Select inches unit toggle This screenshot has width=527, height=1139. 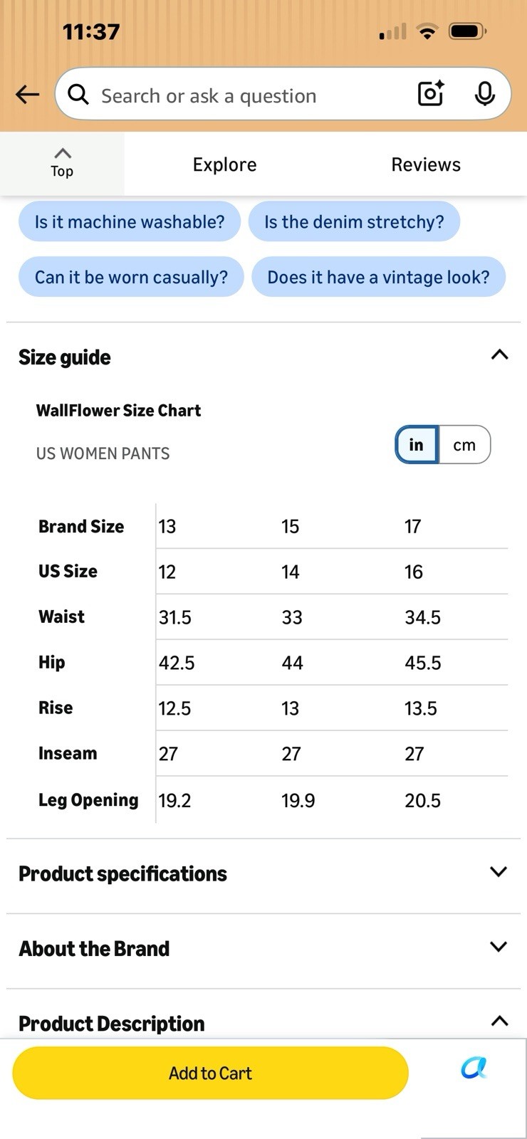point(417,445)
